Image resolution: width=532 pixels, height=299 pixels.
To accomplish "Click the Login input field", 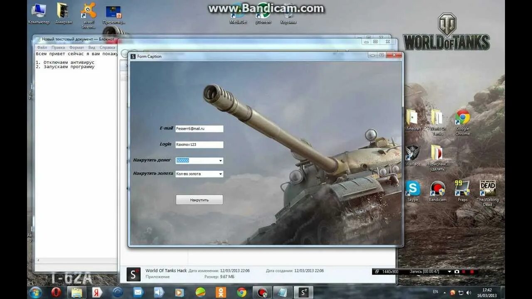I will tap(199, 145).
